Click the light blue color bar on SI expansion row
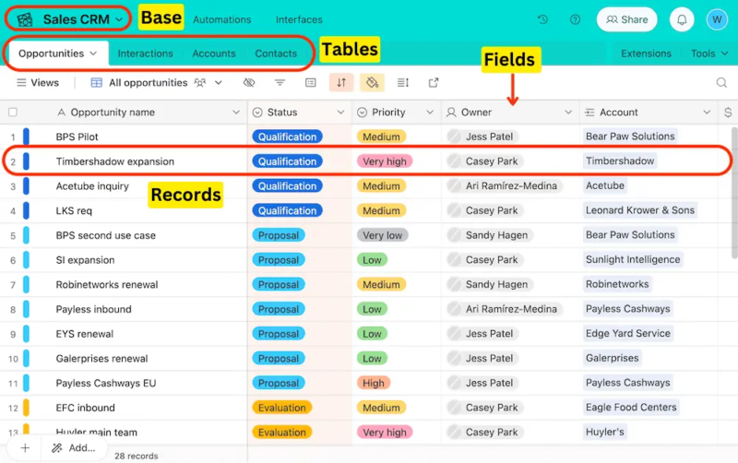 pyautogui.click(x=27, y=260)
